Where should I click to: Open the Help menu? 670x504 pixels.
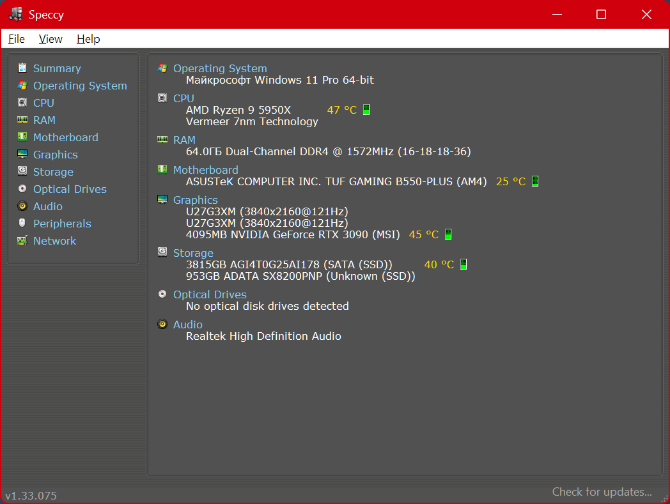pyautogui.click(x=88, y=39)
